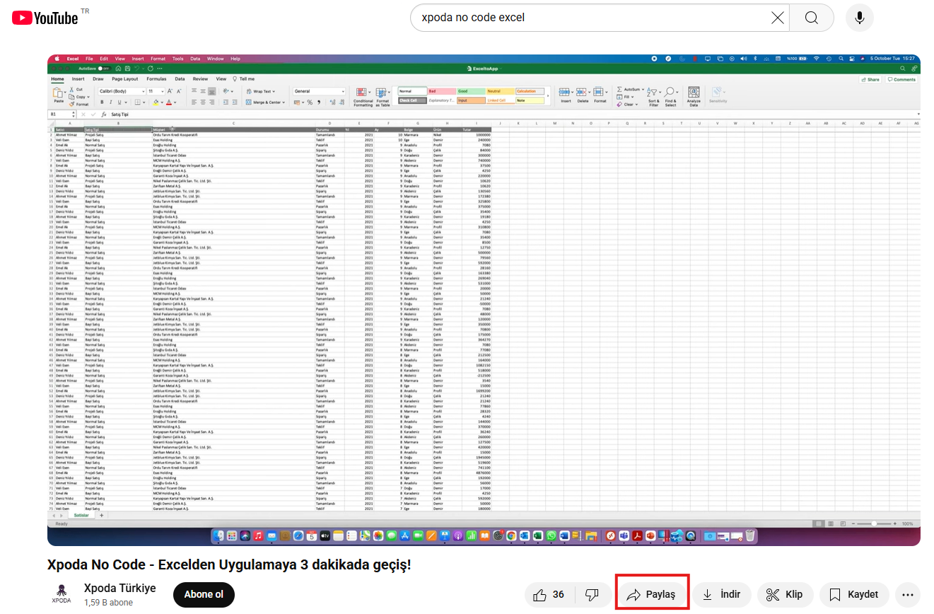The height and width of the screenshot is (614, 934).
Task: Create a clip with Klip
Action: click(785, 594)
